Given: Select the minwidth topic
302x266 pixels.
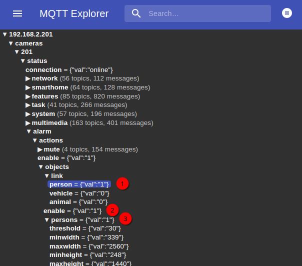Looking at the screenshot, I should pos(86,237).
